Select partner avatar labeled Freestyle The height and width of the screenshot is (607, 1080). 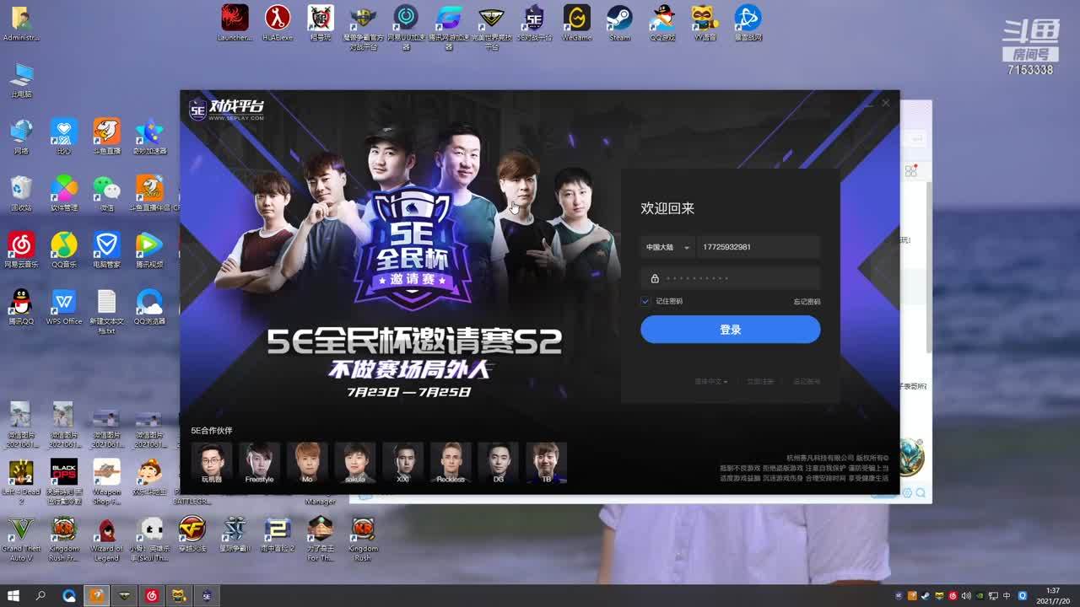259,460
